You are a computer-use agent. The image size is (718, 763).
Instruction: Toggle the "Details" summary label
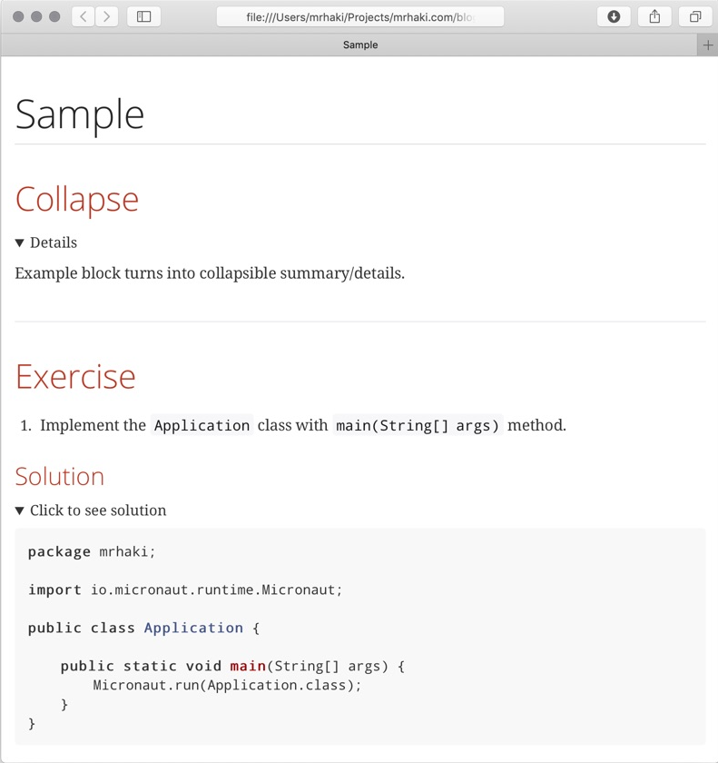(x=54, y=243)
